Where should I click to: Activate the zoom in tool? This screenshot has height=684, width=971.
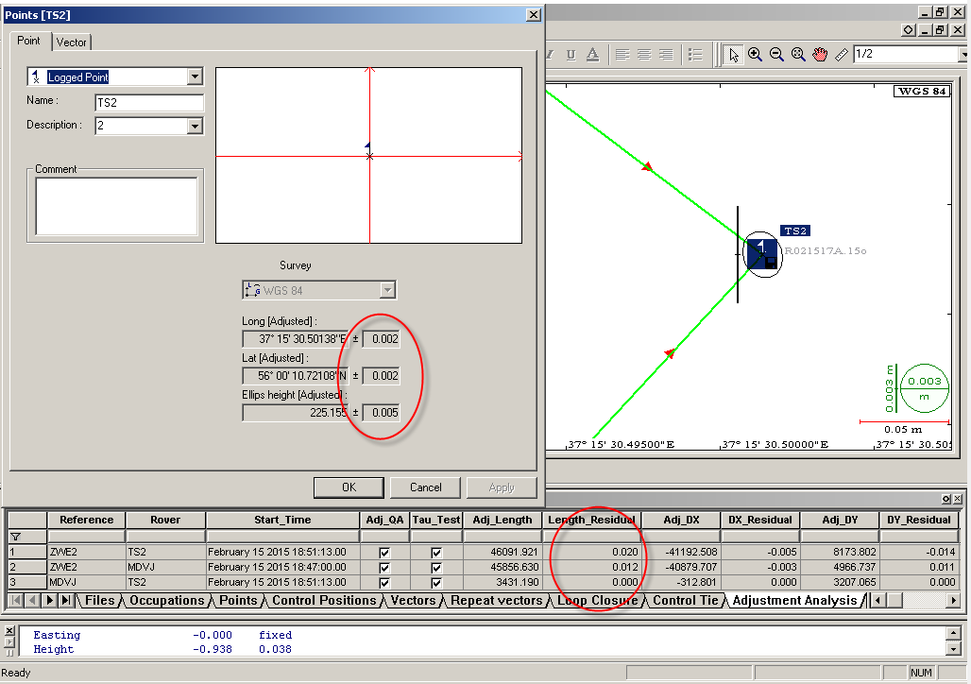pos(756,55)
